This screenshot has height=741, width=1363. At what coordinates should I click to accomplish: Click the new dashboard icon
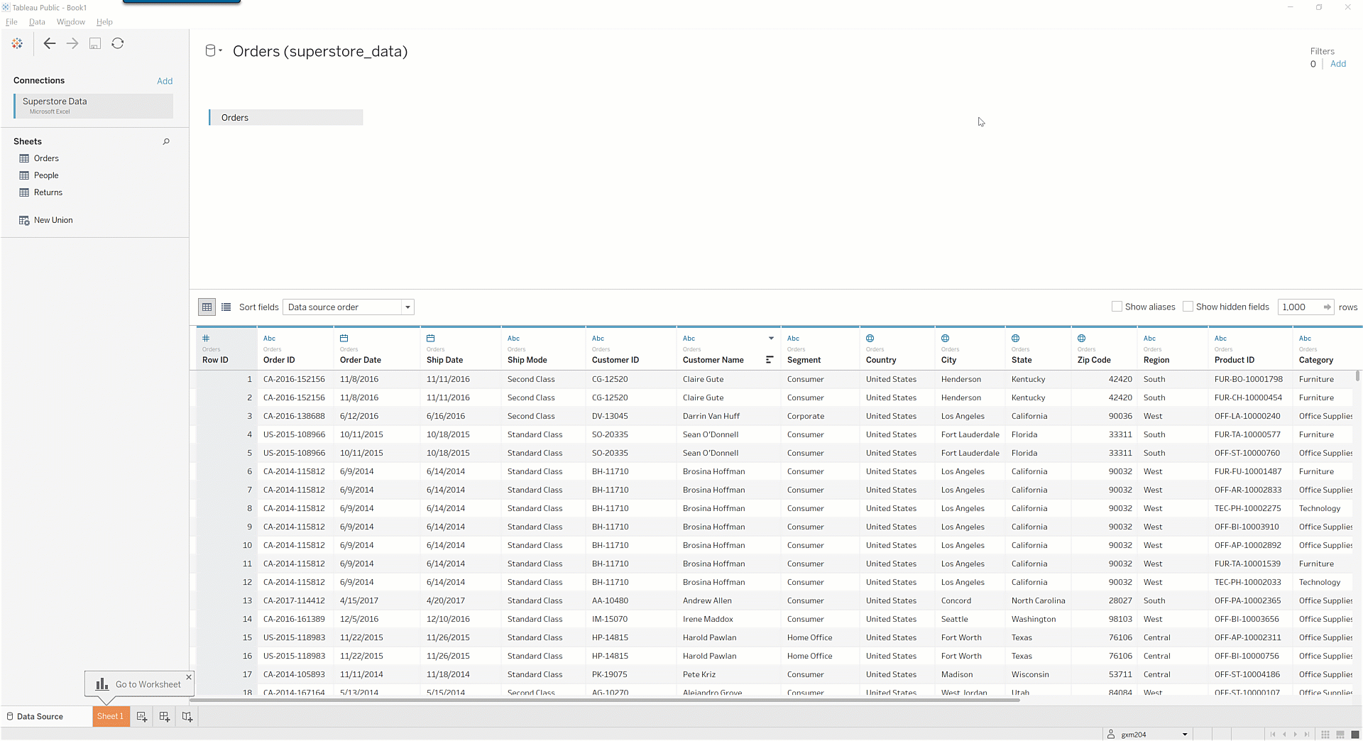(x=165, y=717)
